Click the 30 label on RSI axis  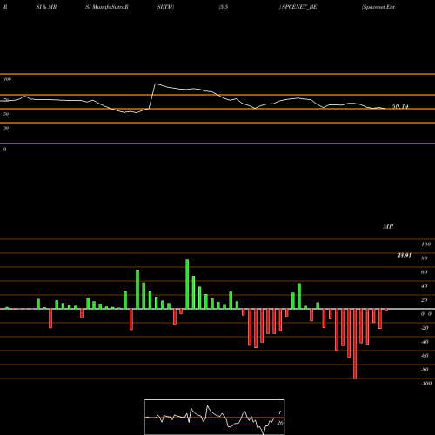[x=6, y=128]
